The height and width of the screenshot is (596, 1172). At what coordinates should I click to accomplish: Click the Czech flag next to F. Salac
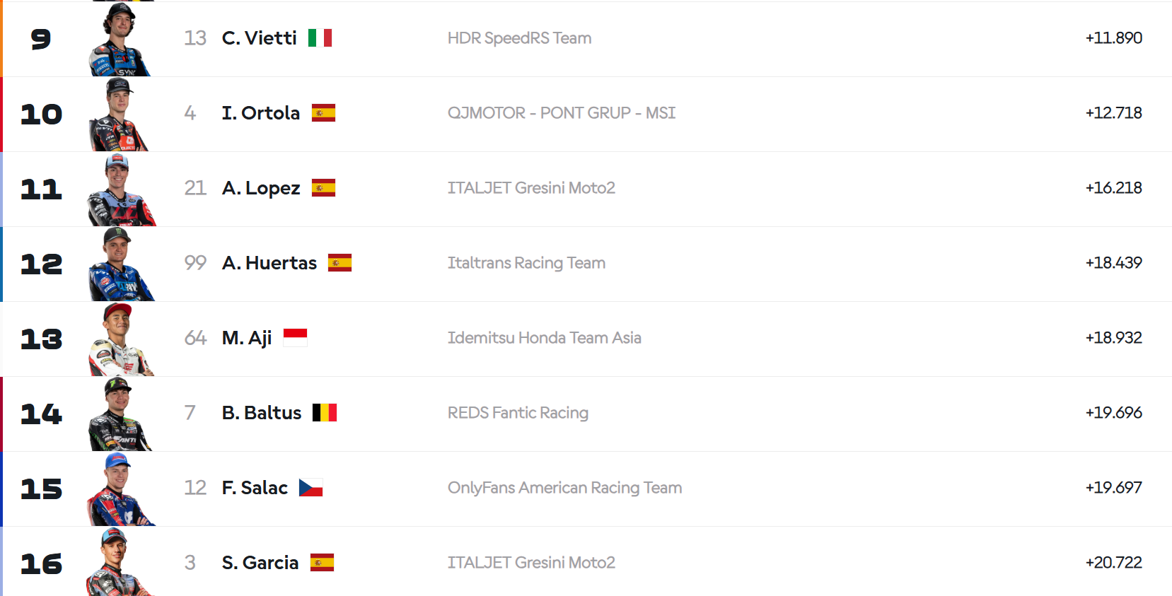coord(311,488)
